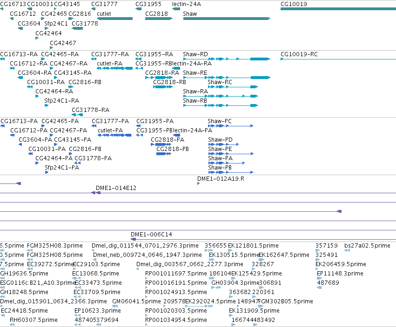
Task: Click the CG2816 gene label
Action: pyautogui.click(x=80, y=14)
